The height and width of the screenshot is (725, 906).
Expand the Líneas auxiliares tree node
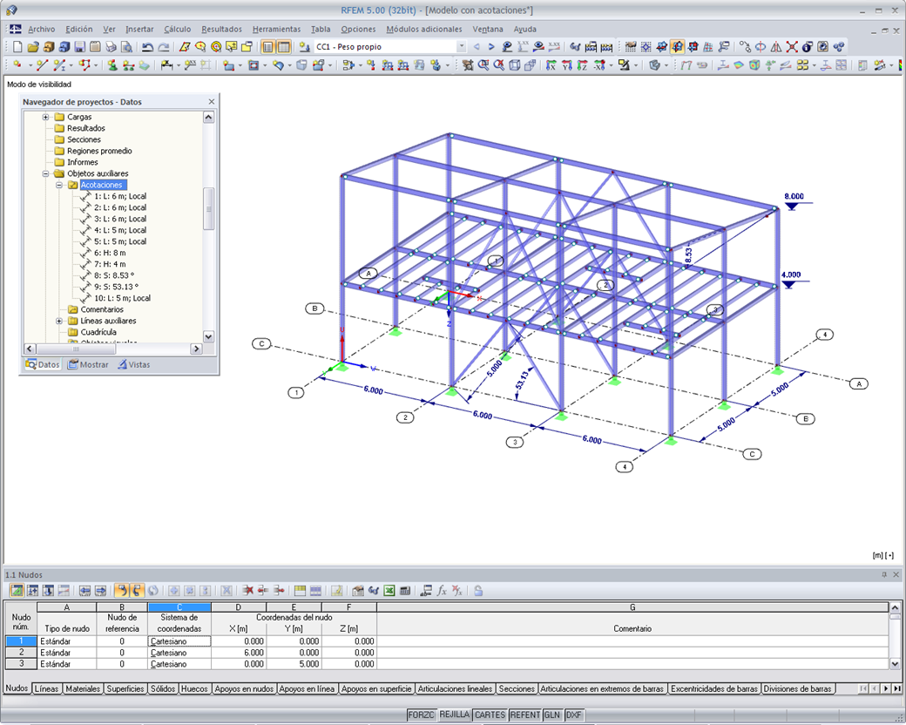tap(59, 321)
